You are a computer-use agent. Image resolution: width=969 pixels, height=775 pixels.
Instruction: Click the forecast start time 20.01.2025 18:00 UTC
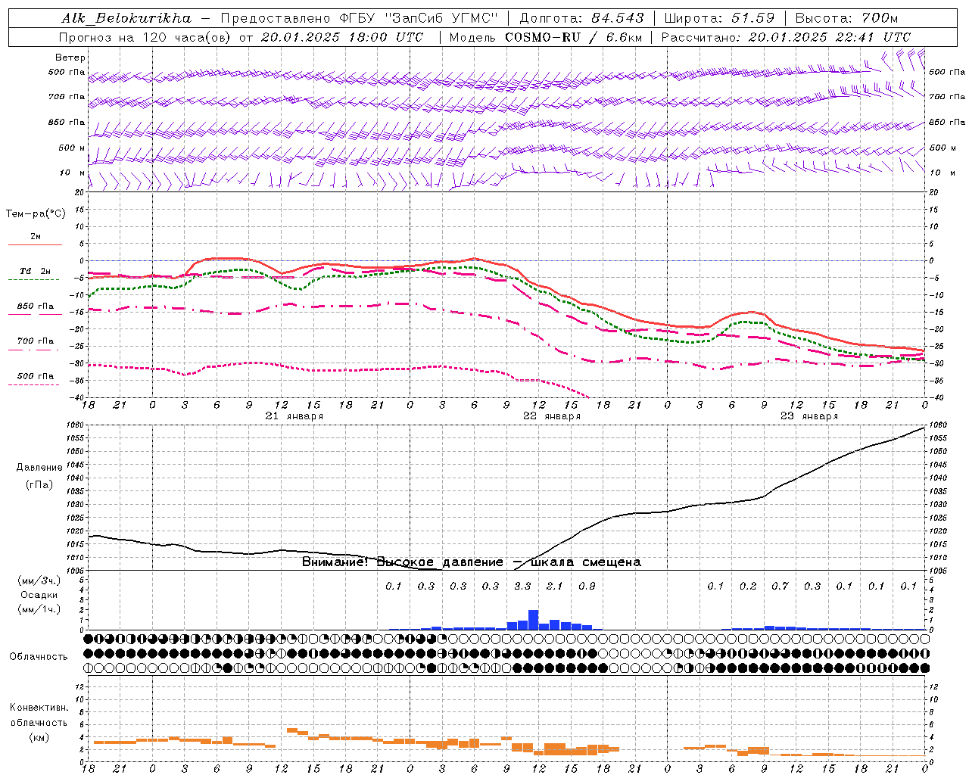[342, 37]
